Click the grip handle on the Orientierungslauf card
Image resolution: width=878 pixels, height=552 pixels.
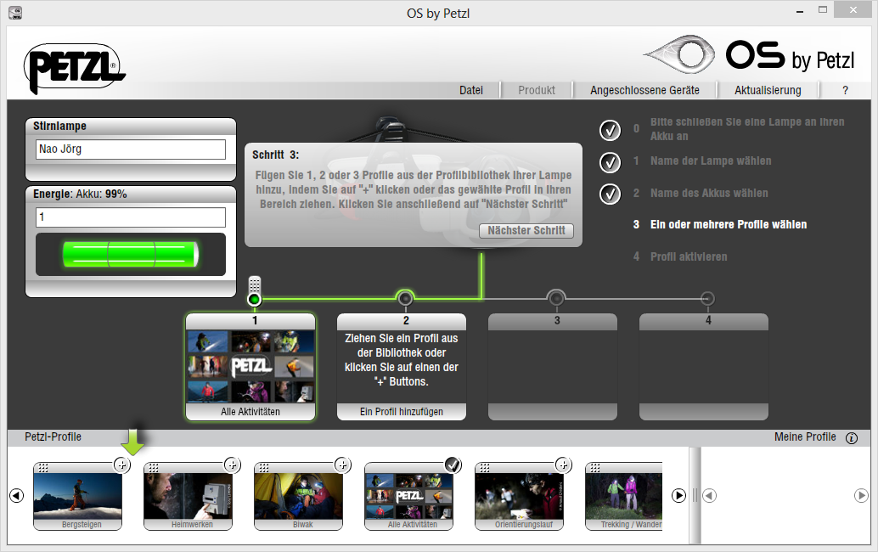click(484, 468)
